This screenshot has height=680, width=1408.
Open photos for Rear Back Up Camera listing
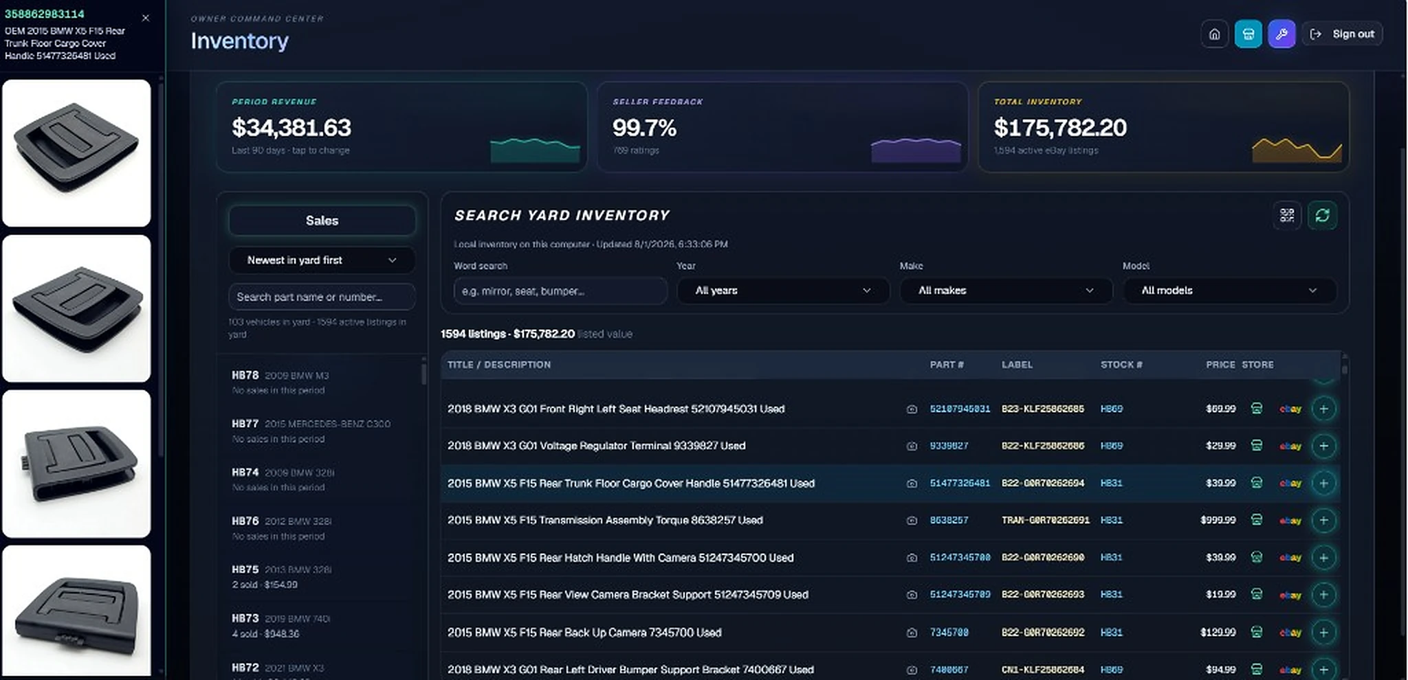point(912,633)
